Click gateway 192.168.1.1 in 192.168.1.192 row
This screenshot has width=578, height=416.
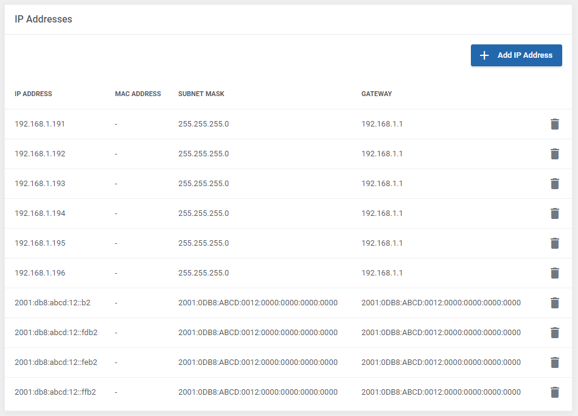(382, 154)
